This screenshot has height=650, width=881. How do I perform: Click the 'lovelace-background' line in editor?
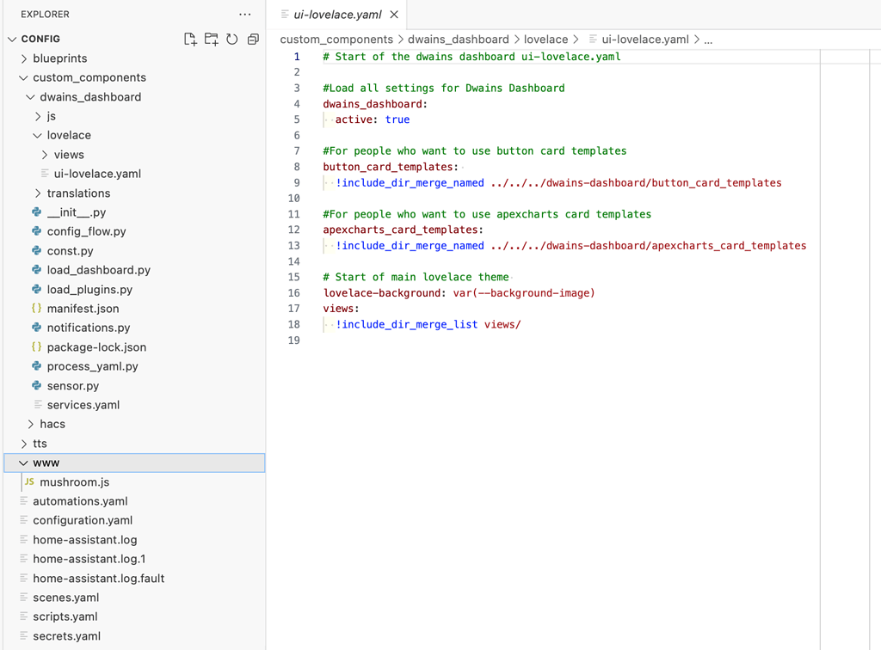459,293
